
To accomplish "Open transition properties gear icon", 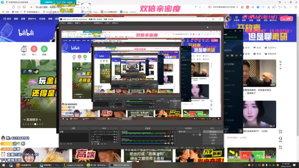I will click(200, 135).
